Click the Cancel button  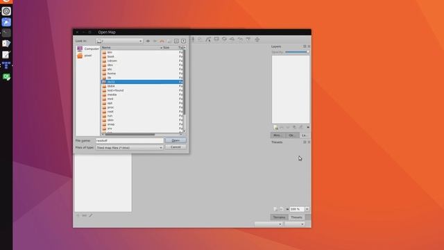176,147
